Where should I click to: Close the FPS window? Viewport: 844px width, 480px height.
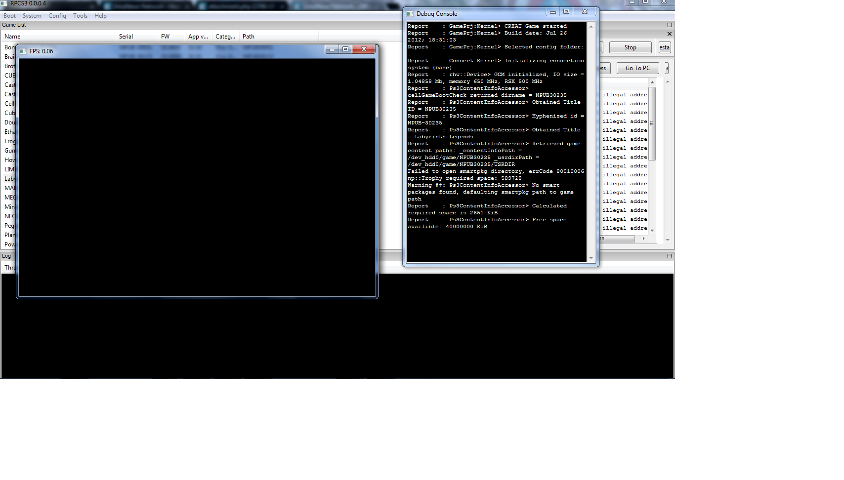coord(364,49)
